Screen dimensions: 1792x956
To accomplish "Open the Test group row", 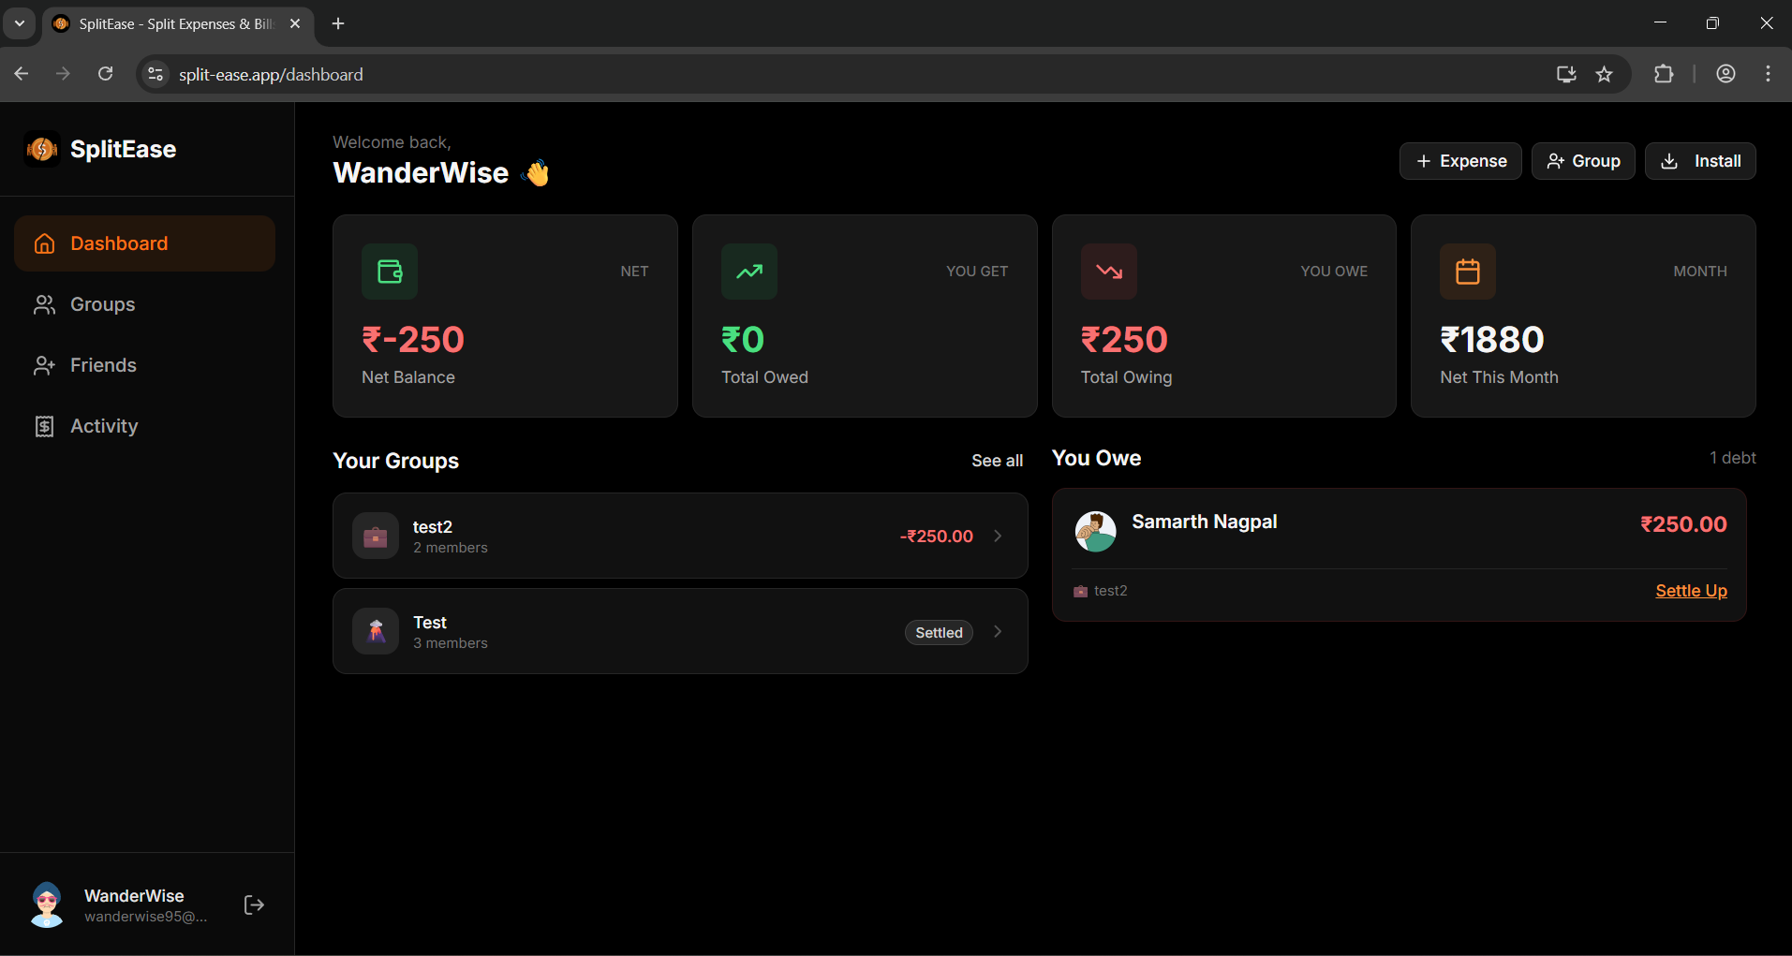I will pos(680,631).
